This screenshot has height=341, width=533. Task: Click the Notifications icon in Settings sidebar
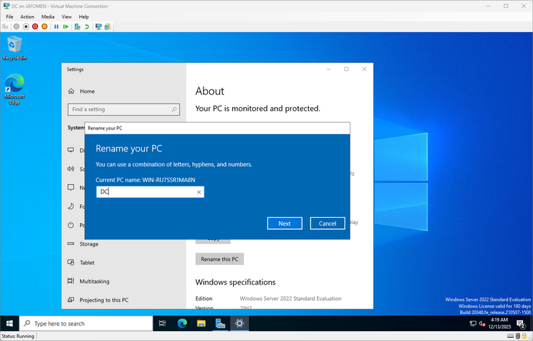tap(71, 188)
